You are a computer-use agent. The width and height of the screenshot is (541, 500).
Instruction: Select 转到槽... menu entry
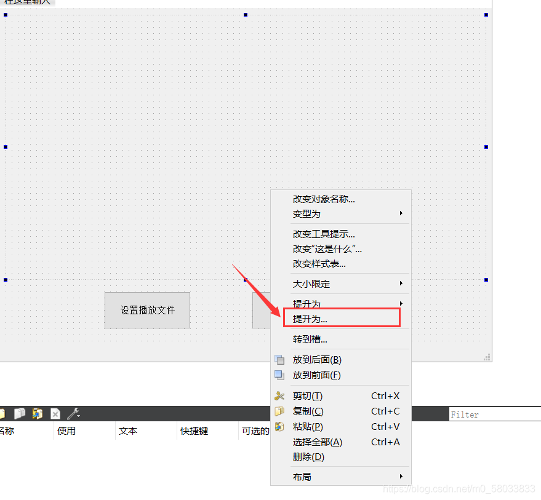click(341, 339)
